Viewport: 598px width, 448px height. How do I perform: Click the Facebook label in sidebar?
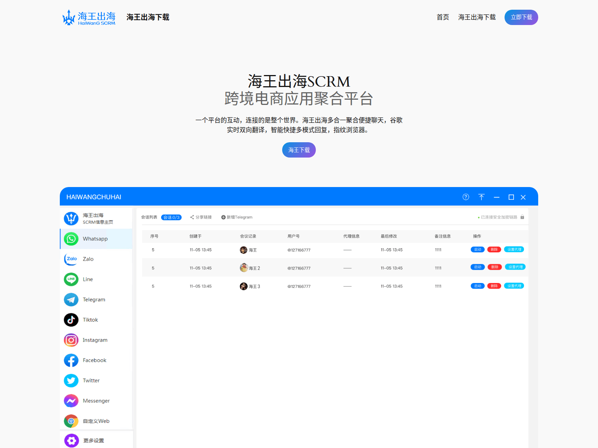[x=95, y=360]
